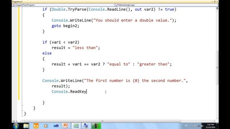Click the horizontal scroll left arrow

tap(23, 121)
